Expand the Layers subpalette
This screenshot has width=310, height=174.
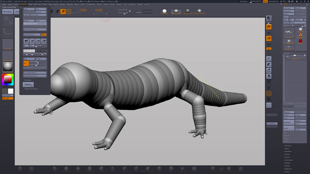(x=286, y=149)
